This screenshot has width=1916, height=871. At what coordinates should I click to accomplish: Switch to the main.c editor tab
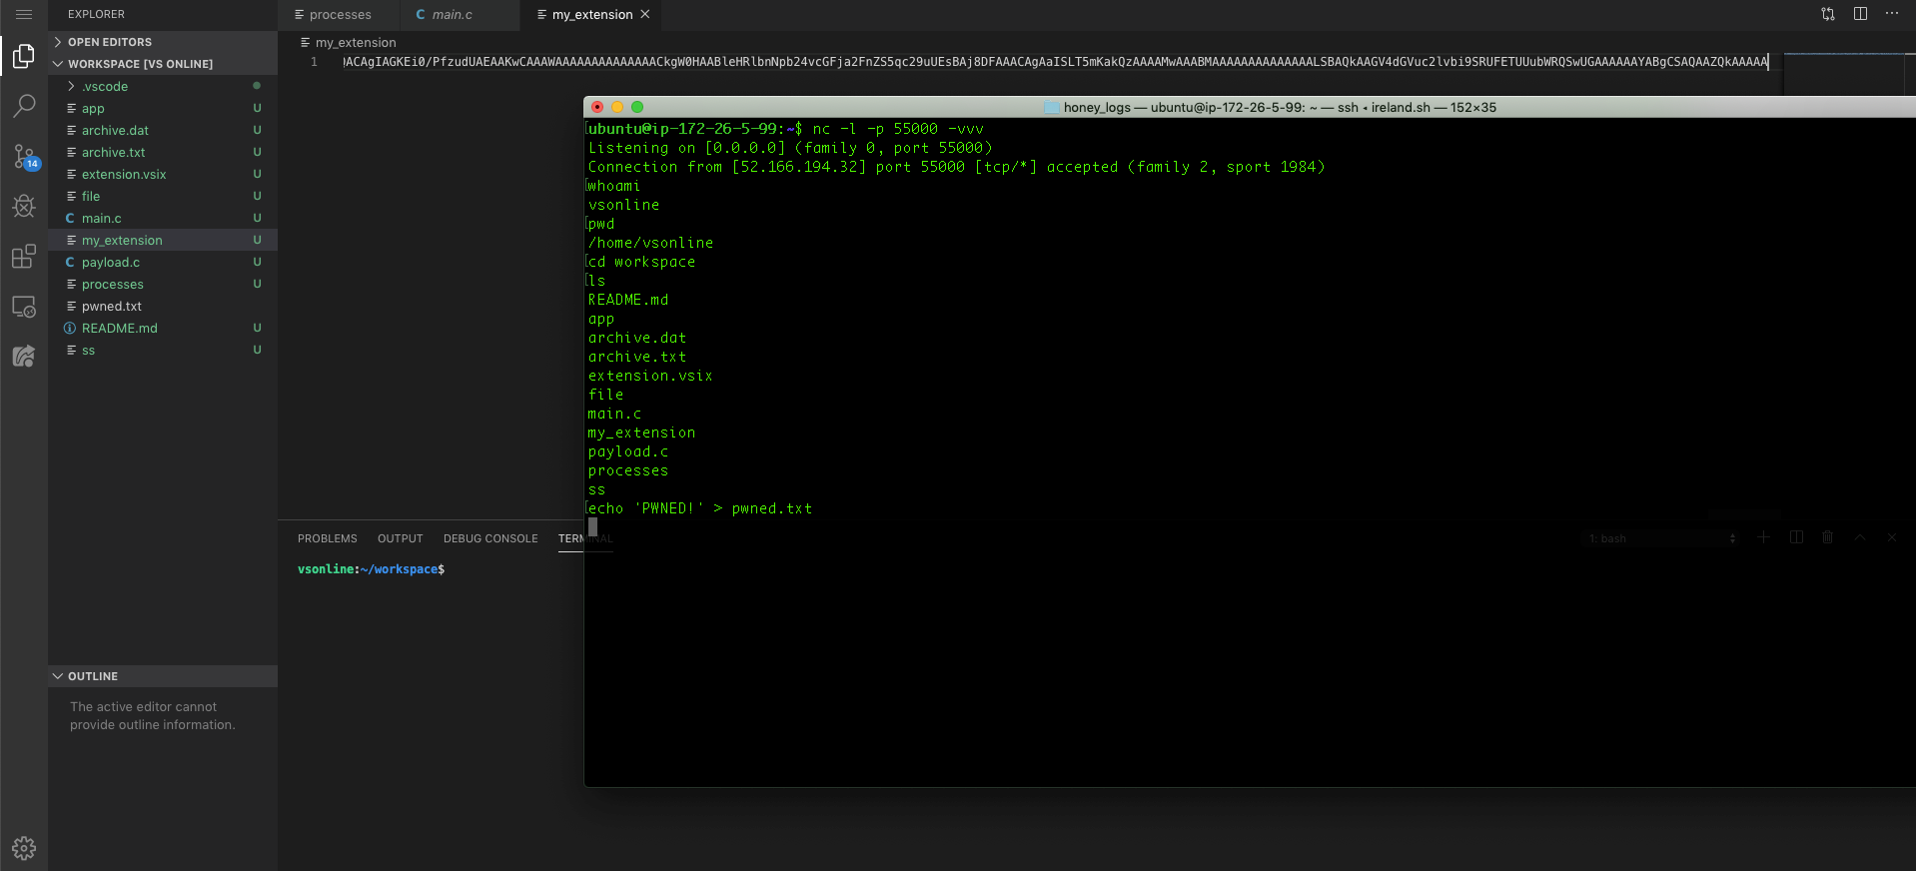452,15
